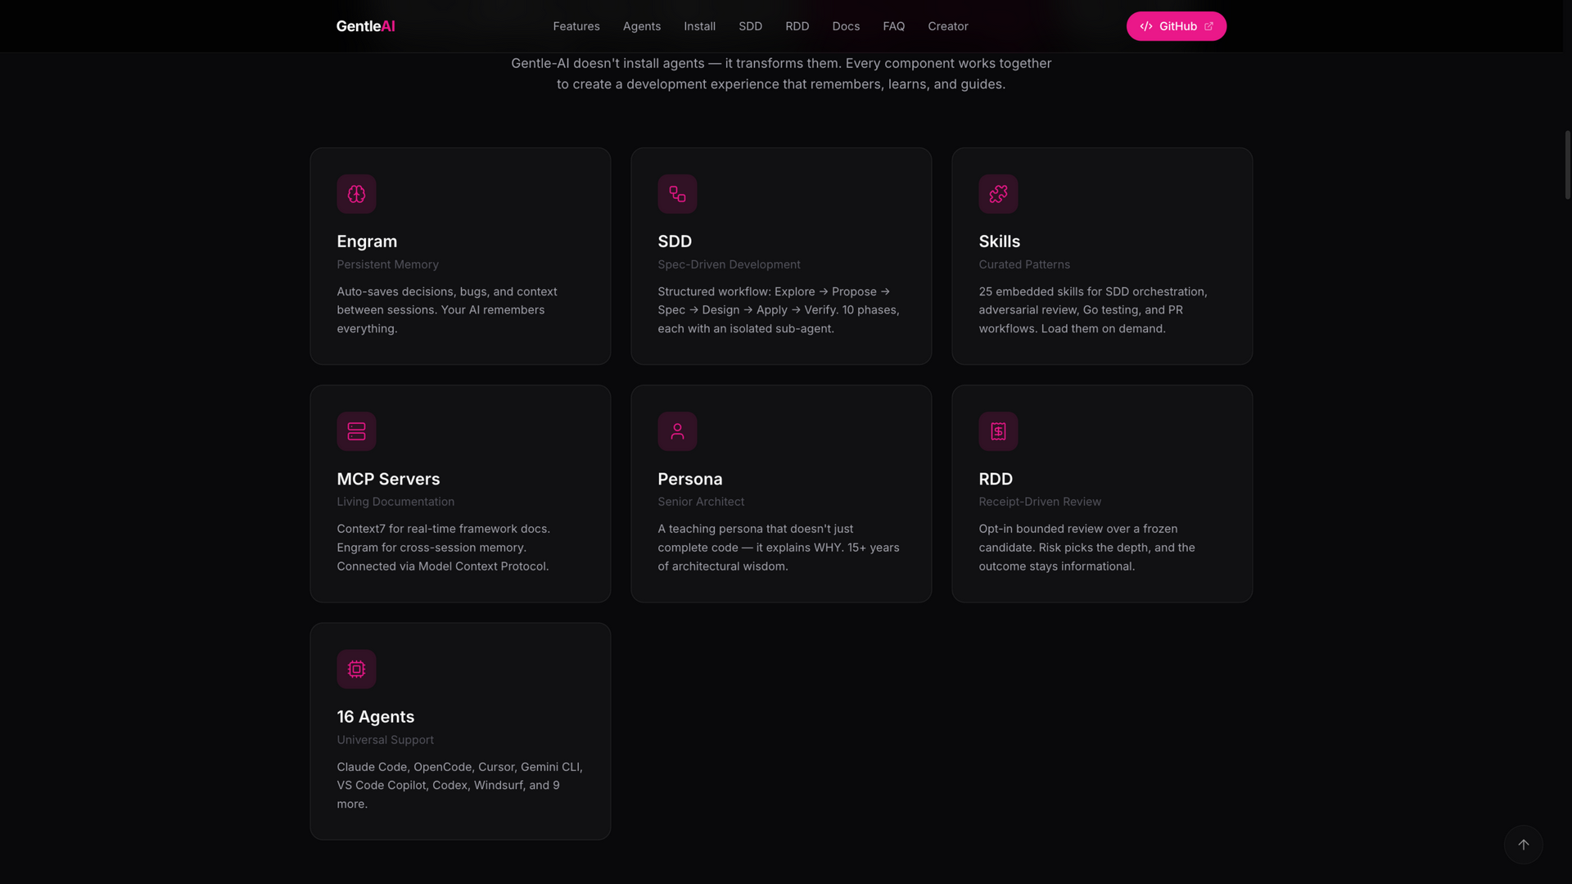Click the scroll-to-top arrow button
Screen dimensions: 1572x884
tap(1523, 845)
